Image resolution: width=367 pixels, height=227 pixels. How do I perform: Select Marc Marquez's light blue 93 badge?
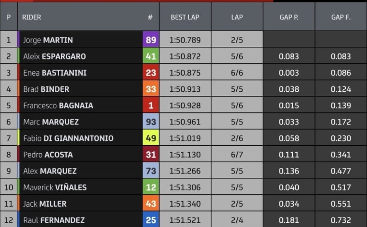[151, 122]
